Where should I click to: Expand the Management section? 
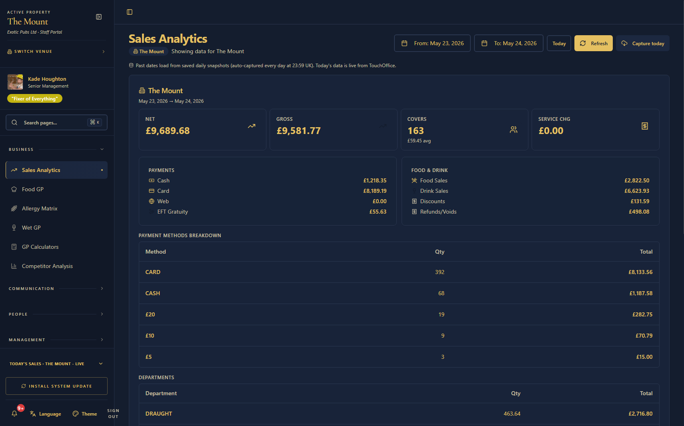pos(56,340)
